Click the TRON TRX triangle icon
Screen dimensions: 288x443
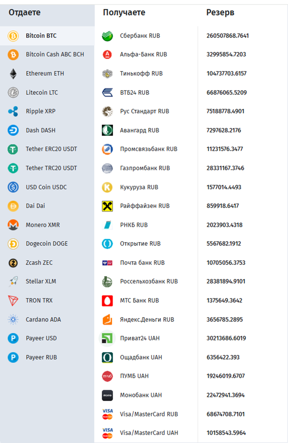pyautogui.click(x=13, y=300)
